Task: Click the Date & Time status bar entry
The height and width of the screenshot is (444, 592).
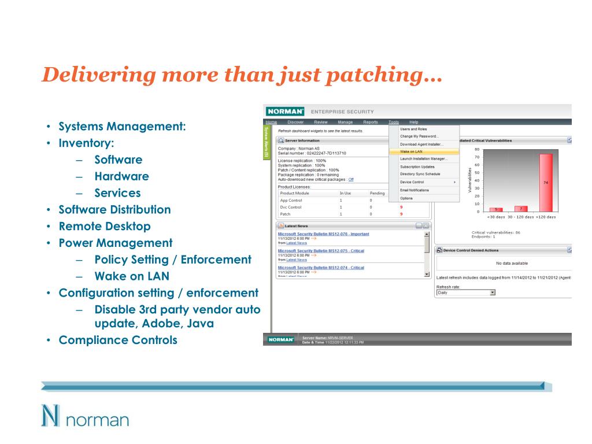Action: (x=332, y=342)
